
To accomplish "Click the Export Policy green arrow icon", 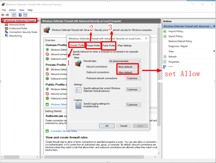I will pos(165,36).
